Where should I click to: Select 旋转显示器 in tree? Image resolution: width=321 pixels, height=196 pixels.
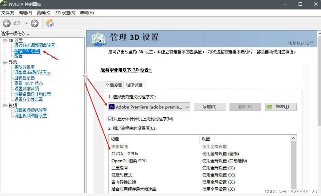(x=24, y=78)
